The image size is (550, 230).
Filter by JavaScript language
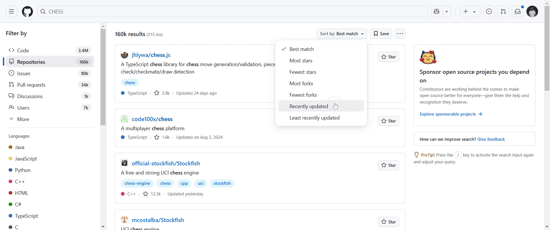tap(26, 158)
